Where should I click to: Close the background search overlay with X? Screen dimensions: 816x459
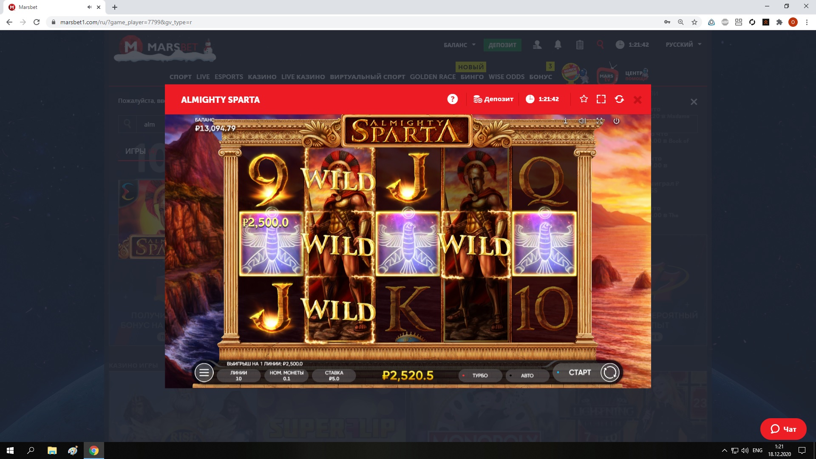694,102
